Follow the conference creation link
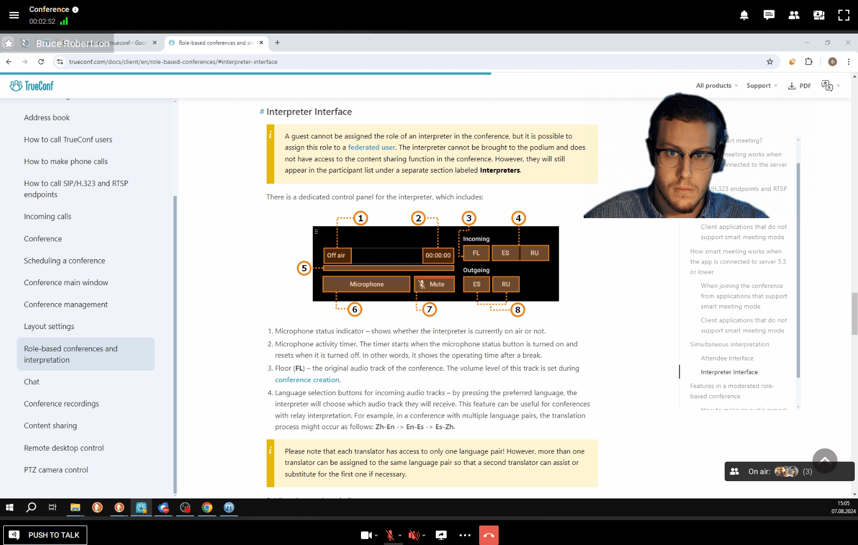858x545 pixels. (307, 380)
